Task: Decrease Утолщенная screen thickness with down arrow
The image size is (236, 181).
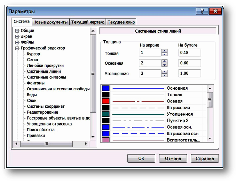Action: point(165,75)
